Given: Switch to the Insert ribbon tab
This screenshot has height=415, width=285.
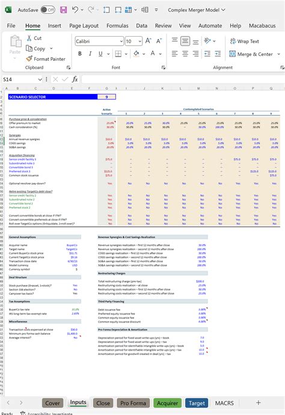Looking at the screenshot, I should pyautogui.click(x=55, y=26).
